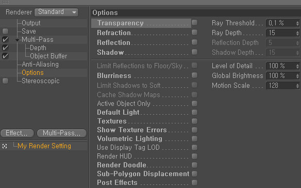Select the Options entry in the tree

(32, 72)
